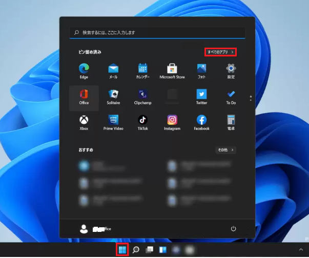The width and height of the screenshot is (309, 258).
Task: Launch the Office app
Action: click(x=84, y=97)
